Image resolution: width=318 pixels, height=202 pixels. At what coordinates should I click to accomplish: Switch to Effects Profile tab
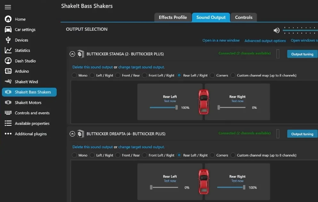click(173, 17)
